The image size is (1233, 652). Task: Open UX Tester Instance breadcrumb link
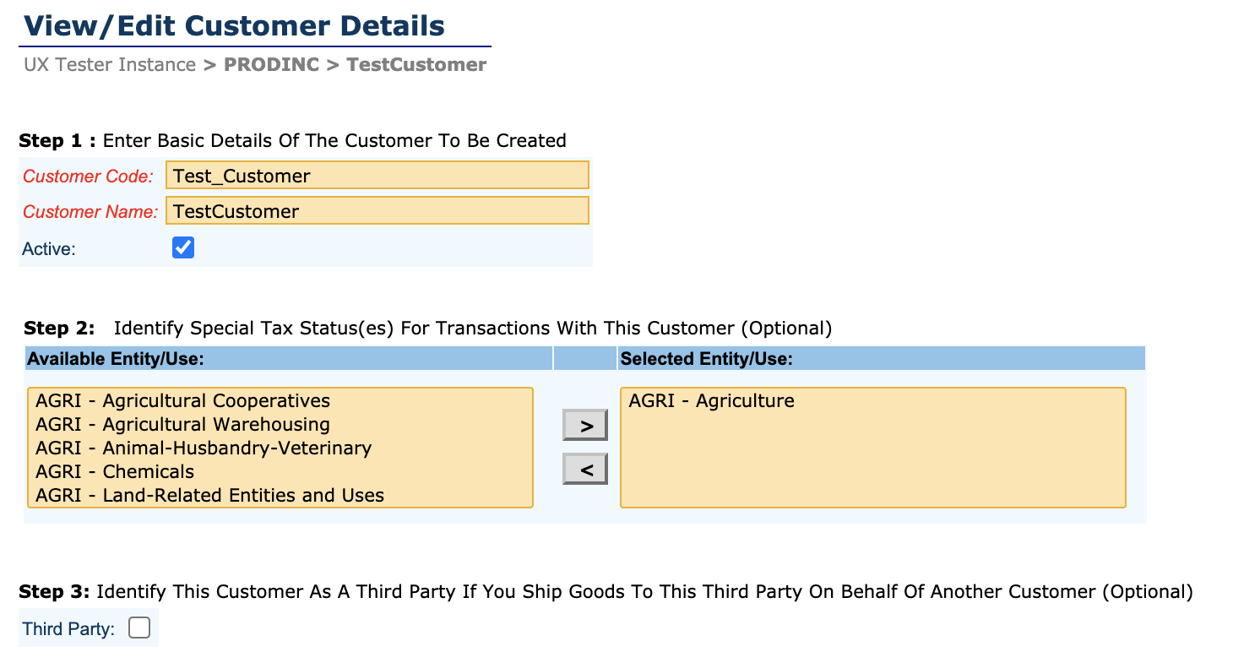[x=110, y=65]
